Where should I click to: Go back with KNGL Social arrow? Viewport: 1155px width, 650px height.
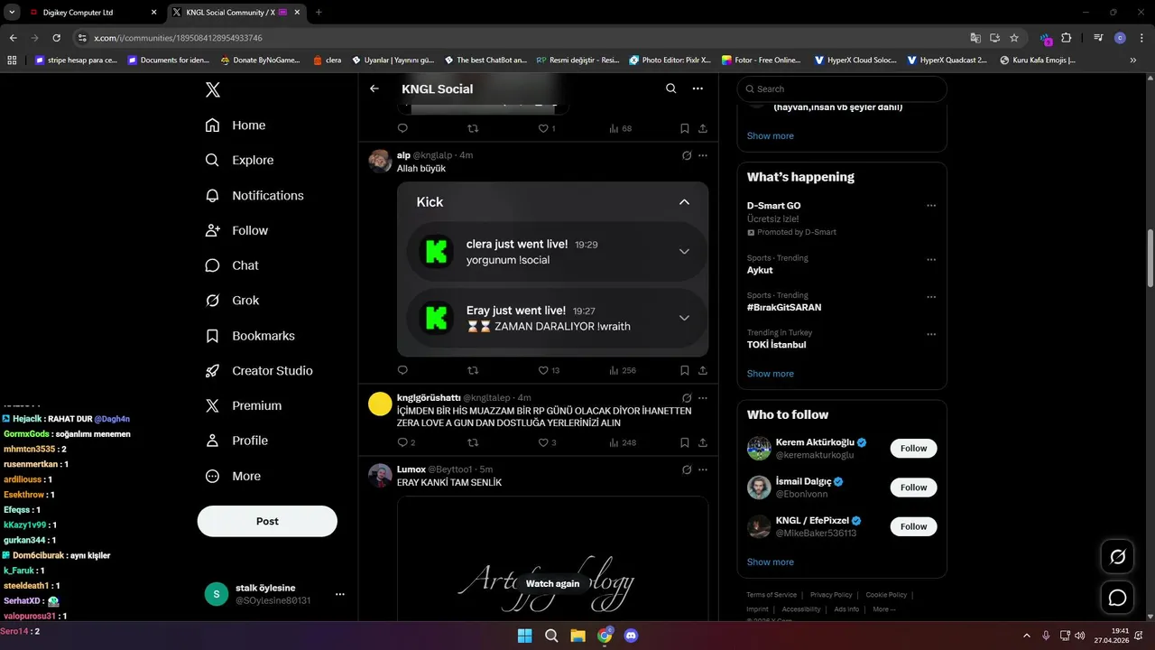click(x=374, y=88)
